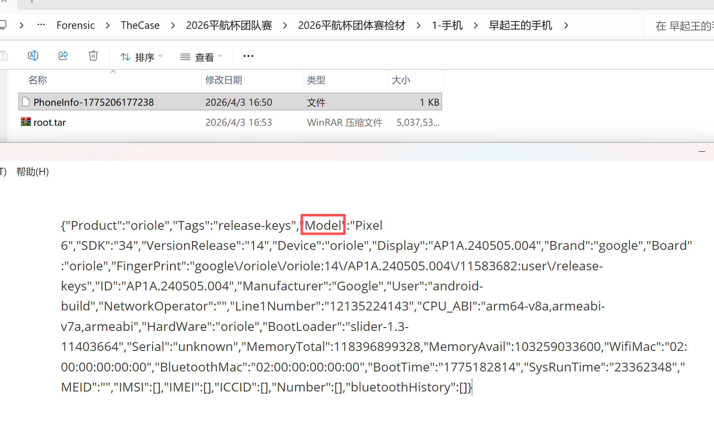This screenshot has height=427, width=714.
Task: Open the 排序 sort dropdown
Action: [141, 57]
